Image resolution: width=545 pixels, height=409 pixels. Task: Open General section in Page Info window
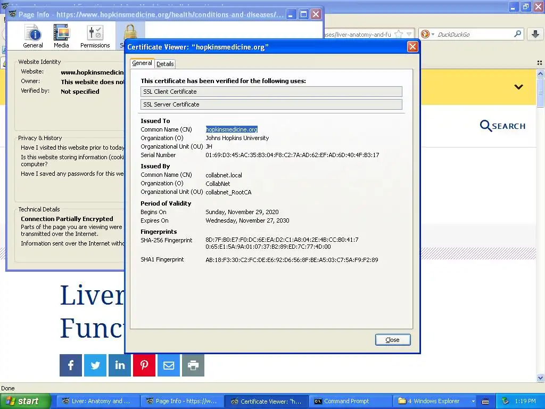(x=33, y=36)
